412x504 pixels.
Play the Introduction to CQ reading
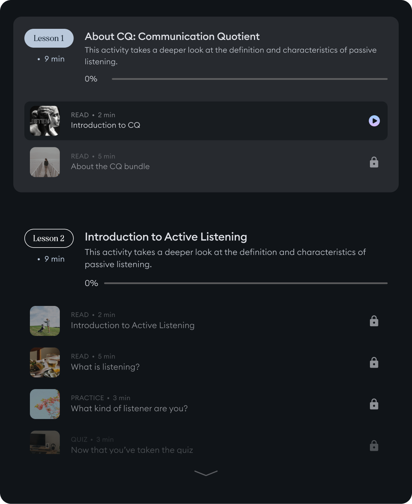point(374,121)
